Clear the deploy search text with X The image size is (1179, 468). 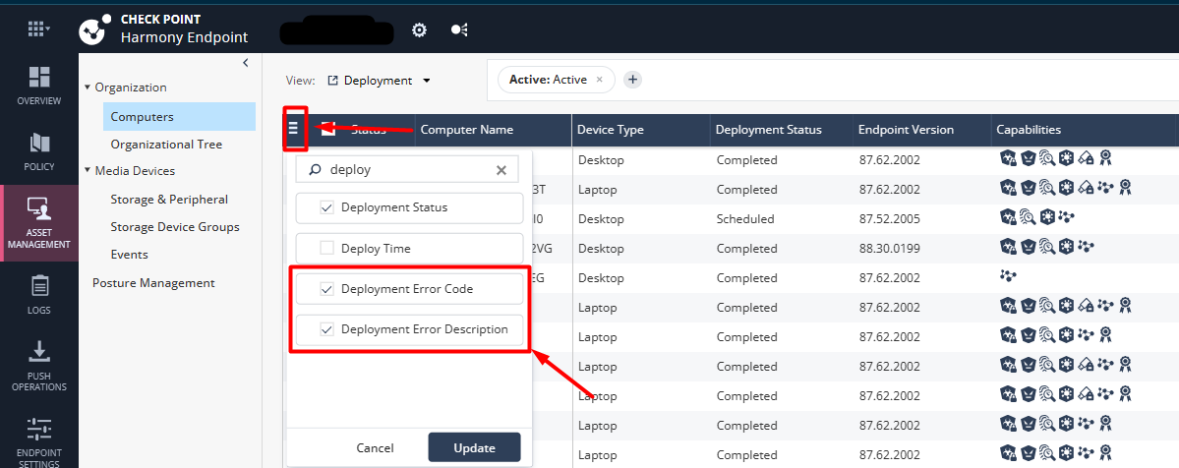tap(501, 170)
